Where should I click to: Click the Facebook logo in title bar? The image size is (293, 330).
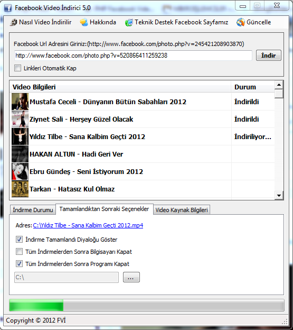pyautogui.click(x=8, y=8)
